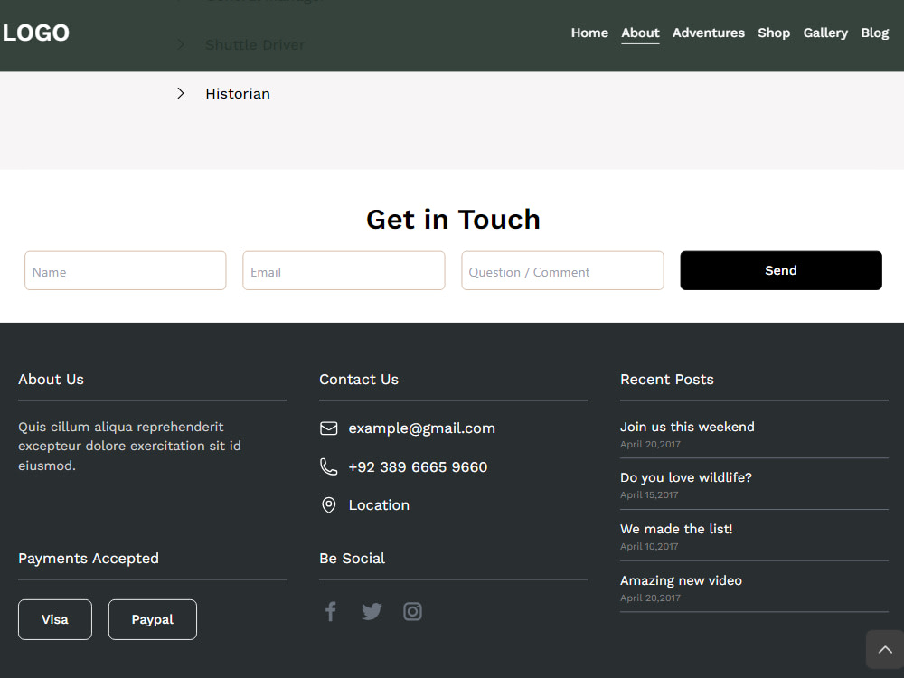
Task: Click the phone handset icon
Action: pos(329,466)
